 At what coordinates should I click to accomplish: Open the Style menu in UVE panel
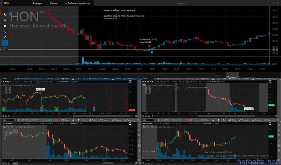point(232,120)
